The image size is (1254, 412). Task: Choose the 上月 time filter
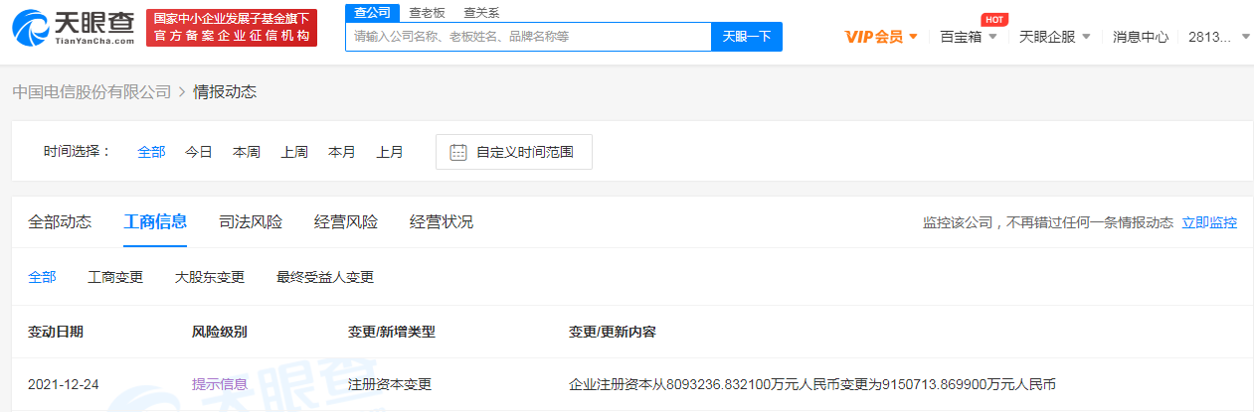(390, 152)
